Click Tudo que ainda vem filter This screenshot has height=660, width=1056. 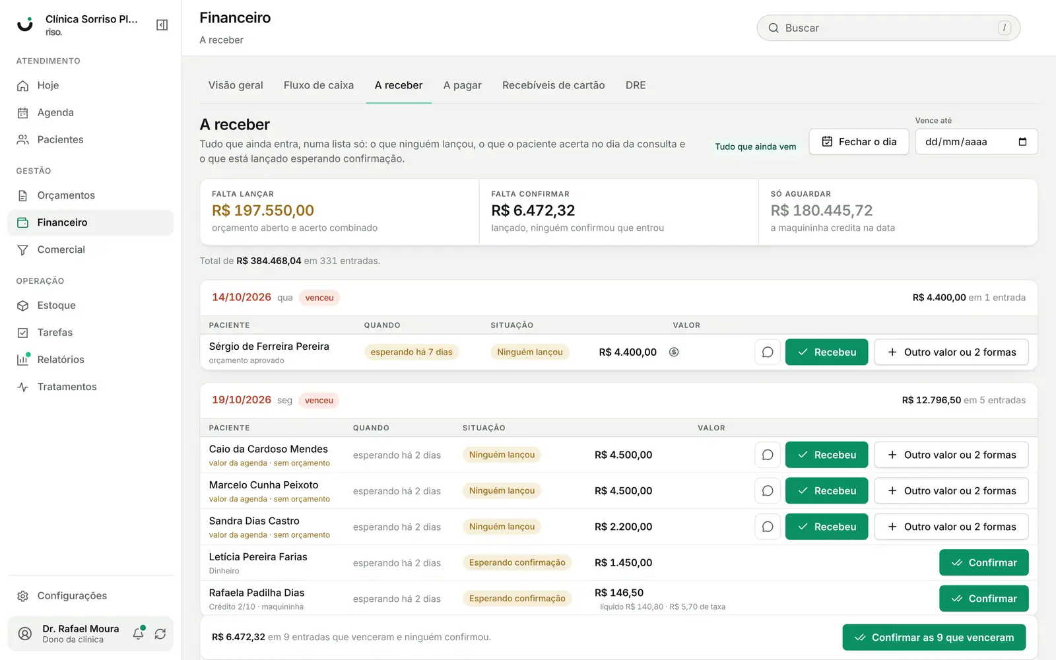pos(756,147)
